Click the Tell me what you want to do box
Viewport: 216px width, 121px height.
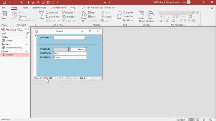(x=101, y=8)
